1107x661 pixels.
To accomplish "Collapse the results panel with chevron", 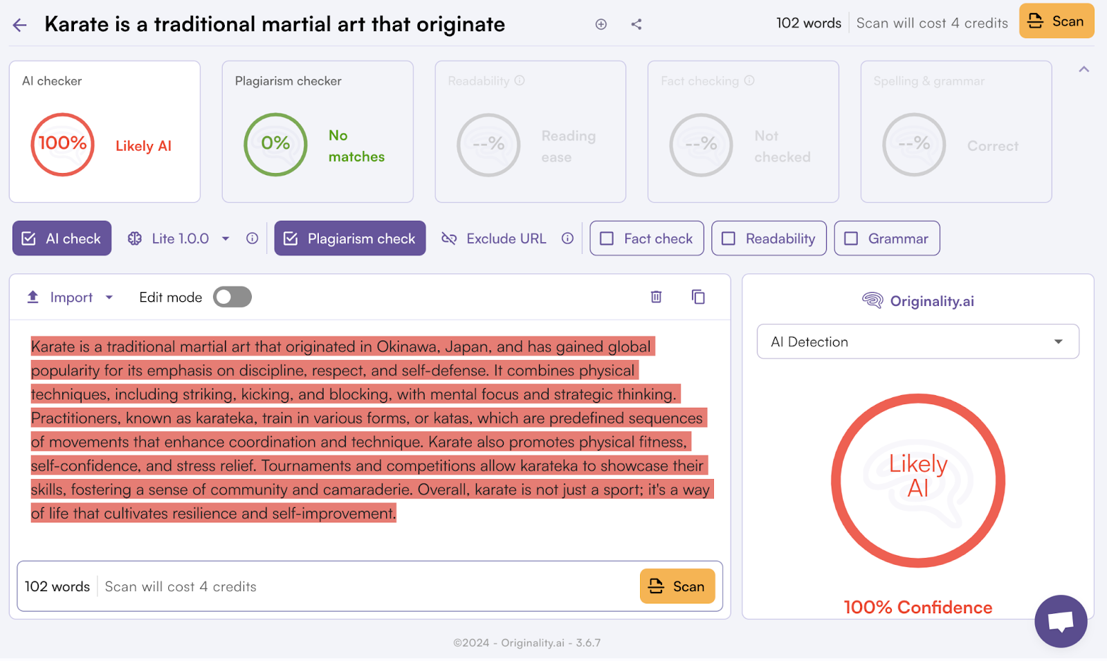I will click(x=1083, y=69).
